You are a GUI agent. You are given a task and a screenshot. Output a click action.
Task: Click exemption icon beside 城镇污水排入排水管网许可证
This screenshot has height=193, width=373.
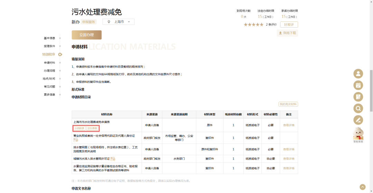click(x=113, y=159)
